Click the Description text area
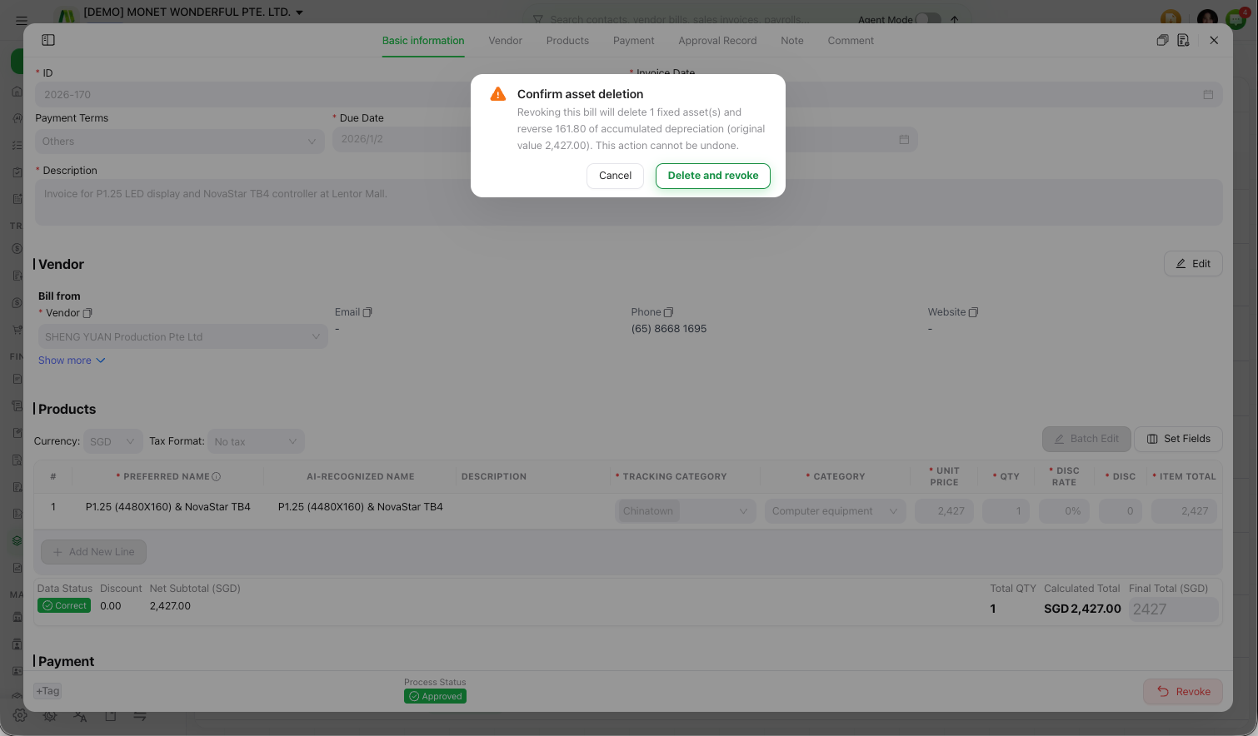This screenshot has width=1258, height=736. pyautogui.click(x=628, y=202)
